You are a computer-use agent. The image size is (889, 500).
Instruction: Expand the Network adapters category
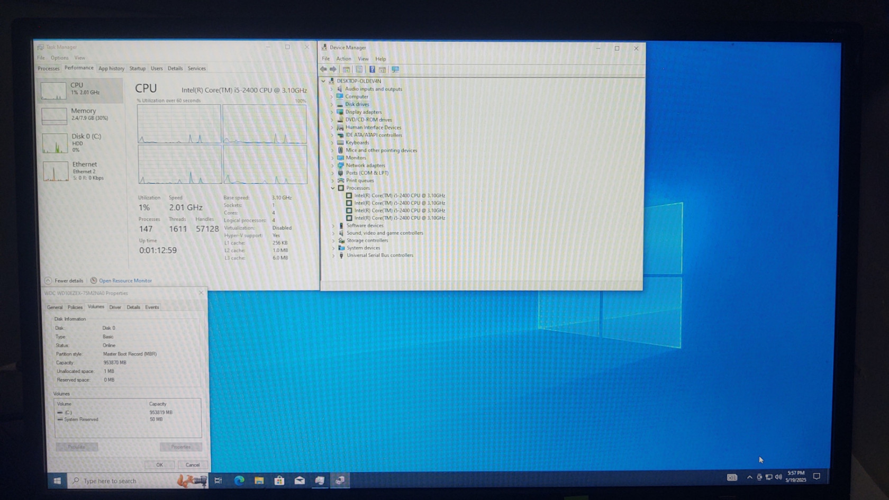(333, 166)
